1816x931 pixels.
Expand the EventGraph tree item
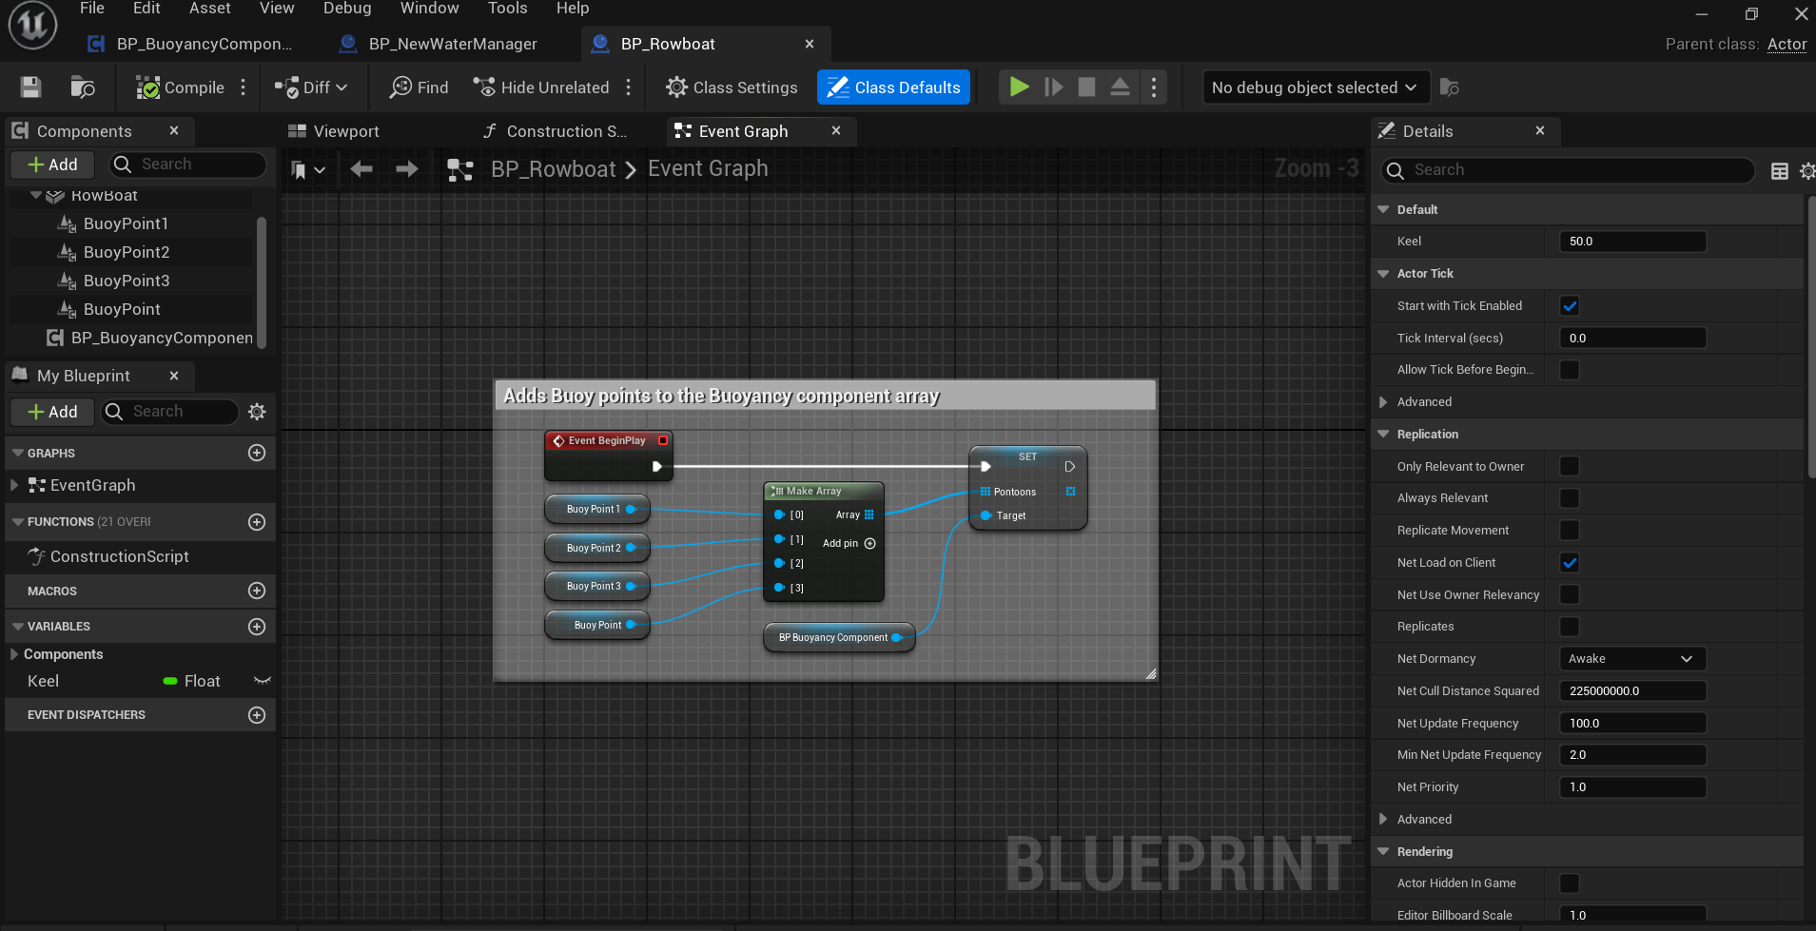click(x=13, y=485)
